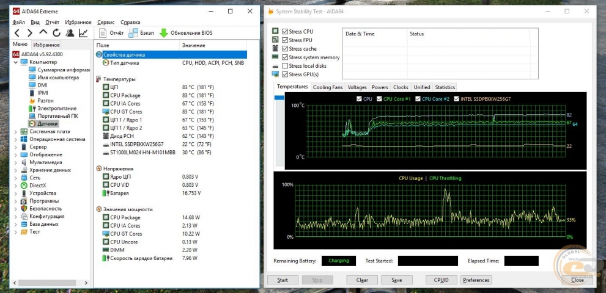Click the Up arrow toolbar icon
Viewport: 606px width, 293px height.
tap(43, 33)
